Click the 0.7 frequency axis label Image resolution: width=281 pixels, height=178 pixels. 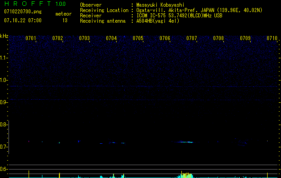[x=4, y=147]
